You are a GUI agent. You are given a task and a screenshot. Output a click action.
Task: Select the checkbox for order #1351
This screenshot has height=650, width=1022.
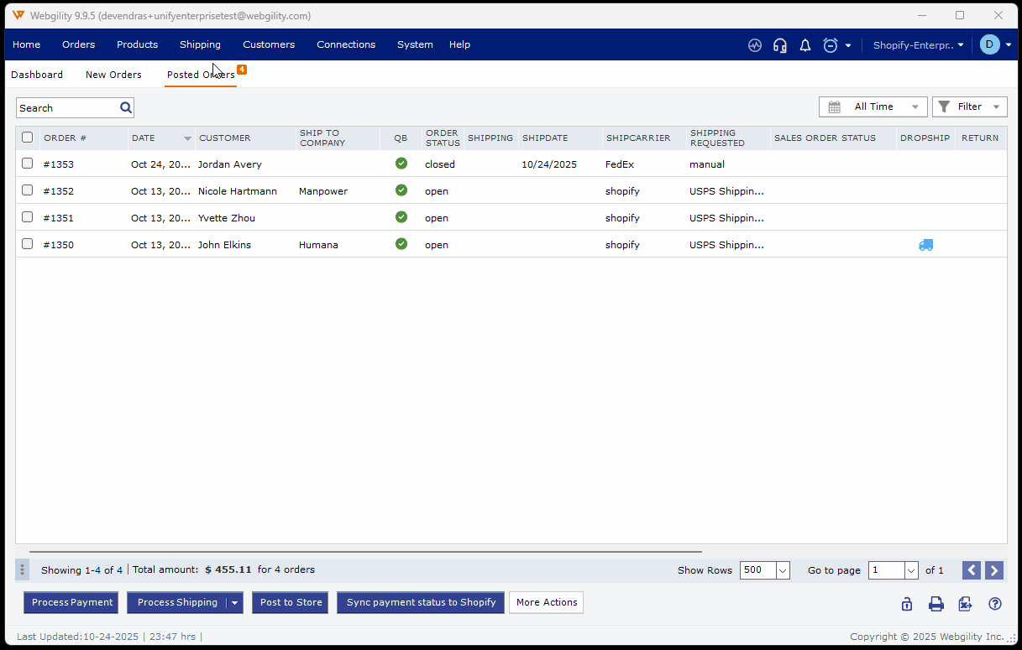click(x=28, y=217)
